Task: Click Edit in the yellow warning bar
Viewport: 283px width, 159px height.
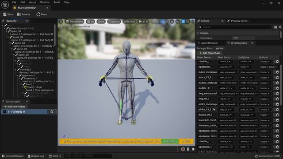Action: 186,141
